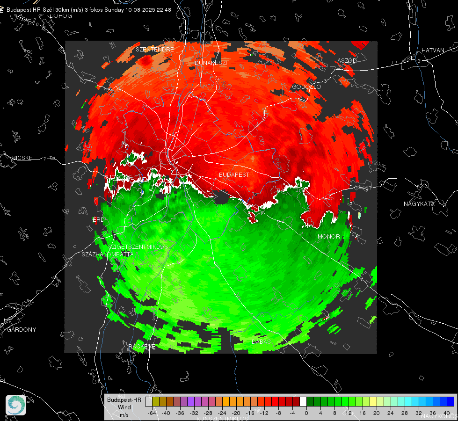The height and width of the screenshot is (421, 458).
Task: Click the 'Budapest-HR Wind m/s' legend title
Action: point(124,407)
